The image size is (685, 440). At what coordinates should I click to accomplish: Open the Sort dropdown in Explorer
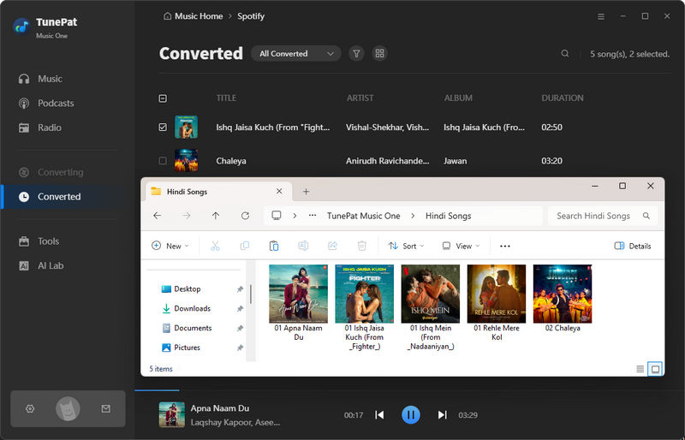tap(408, 246)
